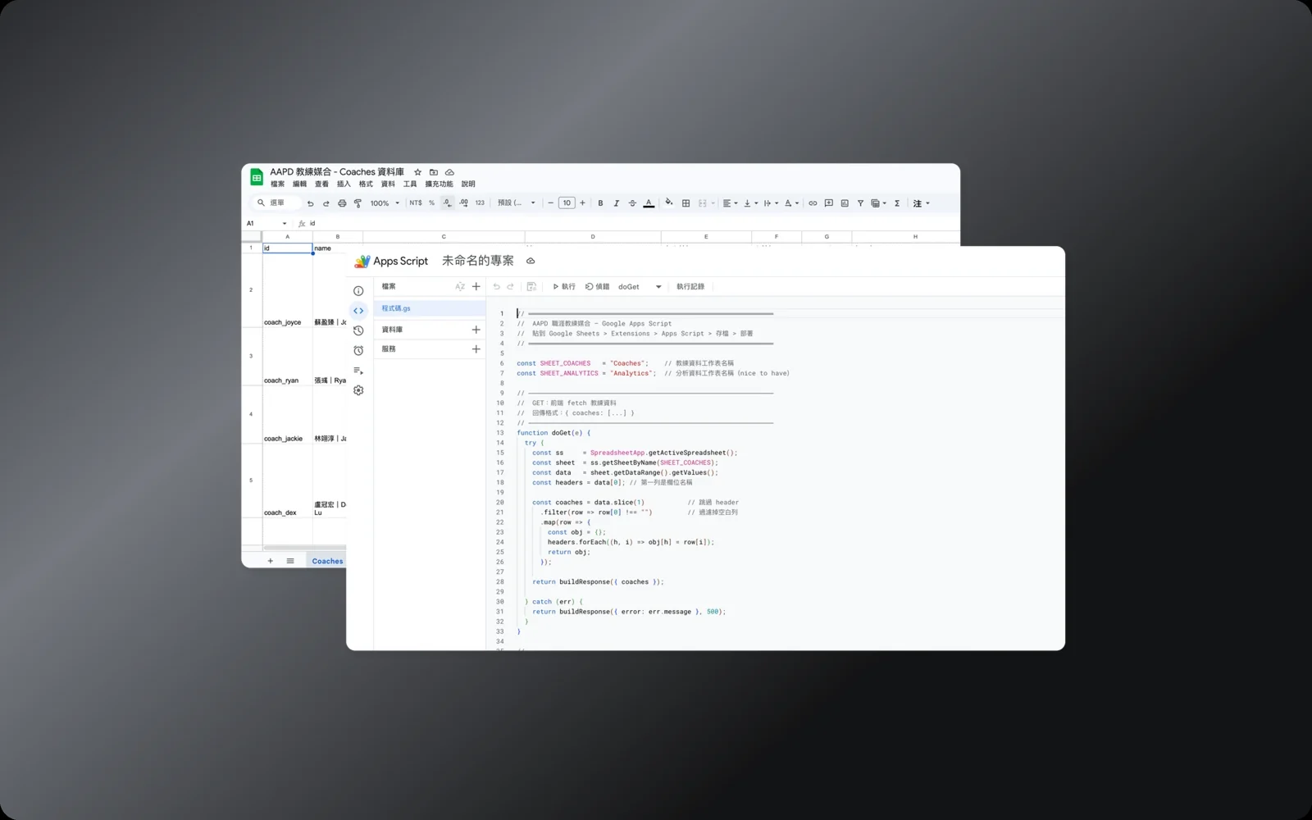Screen dimensions: 1312x820
Task: Toggle bold formatting in the Sheets toolbar
Action: (x=600, y=203)
